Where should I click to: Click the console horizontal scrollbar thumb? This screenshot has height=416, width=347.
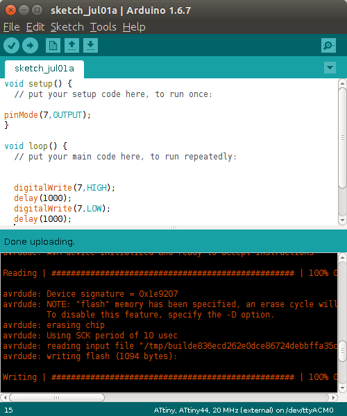pyautogui.click(x=57, y=397)
